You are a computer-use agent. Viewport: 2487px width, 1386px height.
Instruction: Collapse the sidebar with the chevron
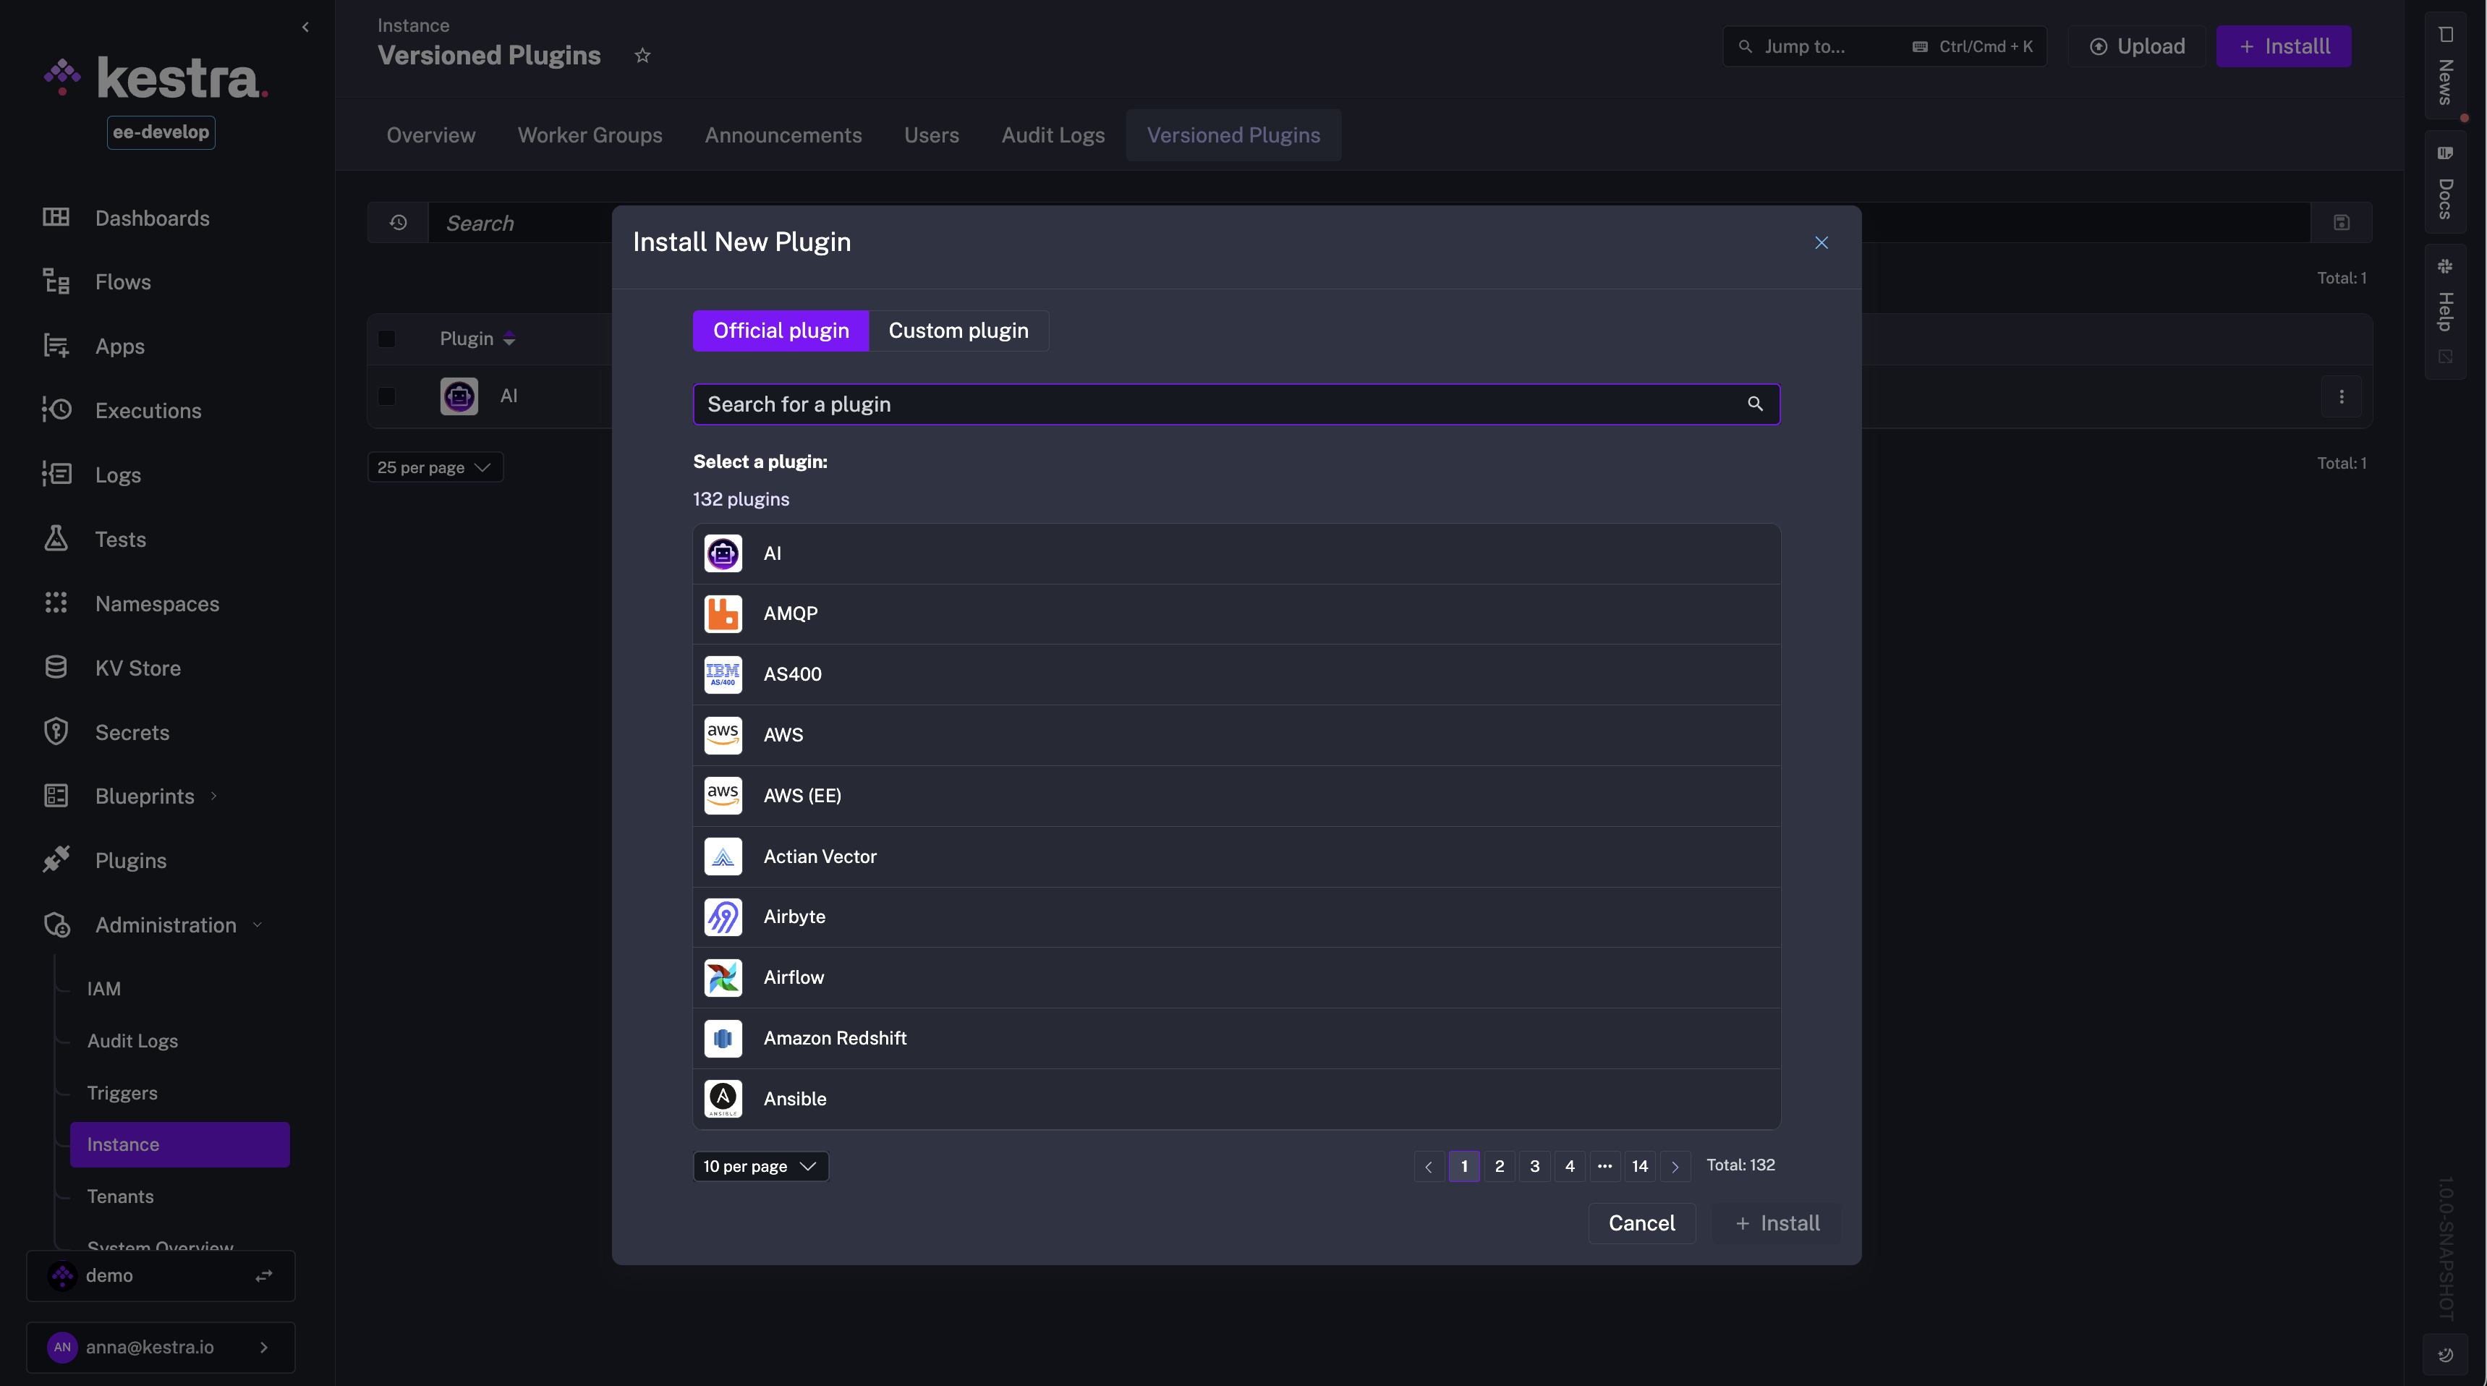305,27
